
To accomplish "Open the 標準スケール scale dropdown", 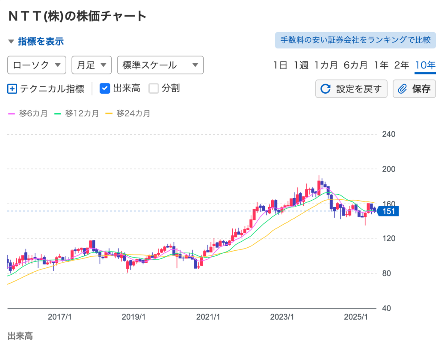I will (160, 65).
